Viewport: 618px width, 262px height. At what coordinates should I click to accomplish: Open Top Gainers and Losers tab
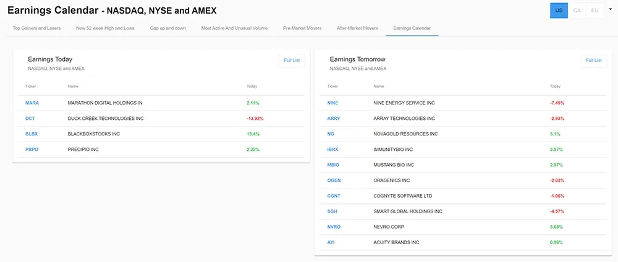click(x=36, y=28)
